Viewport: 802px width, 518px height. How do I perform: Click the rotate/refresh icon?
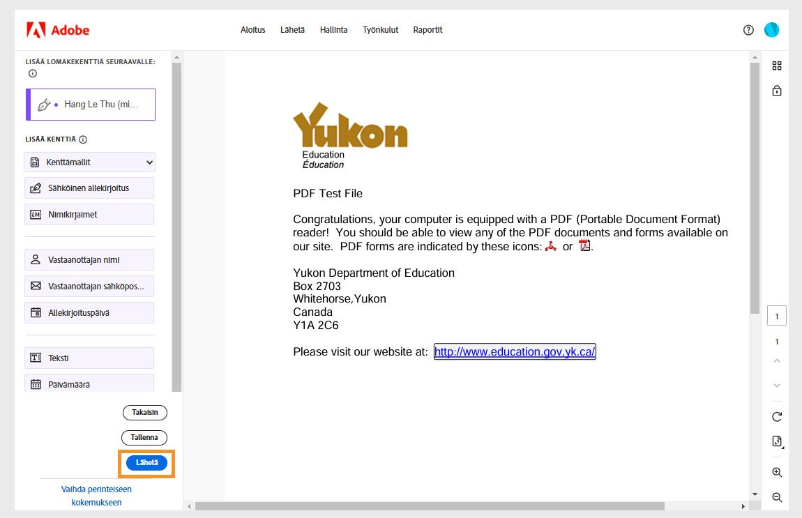tap(777, 417)
